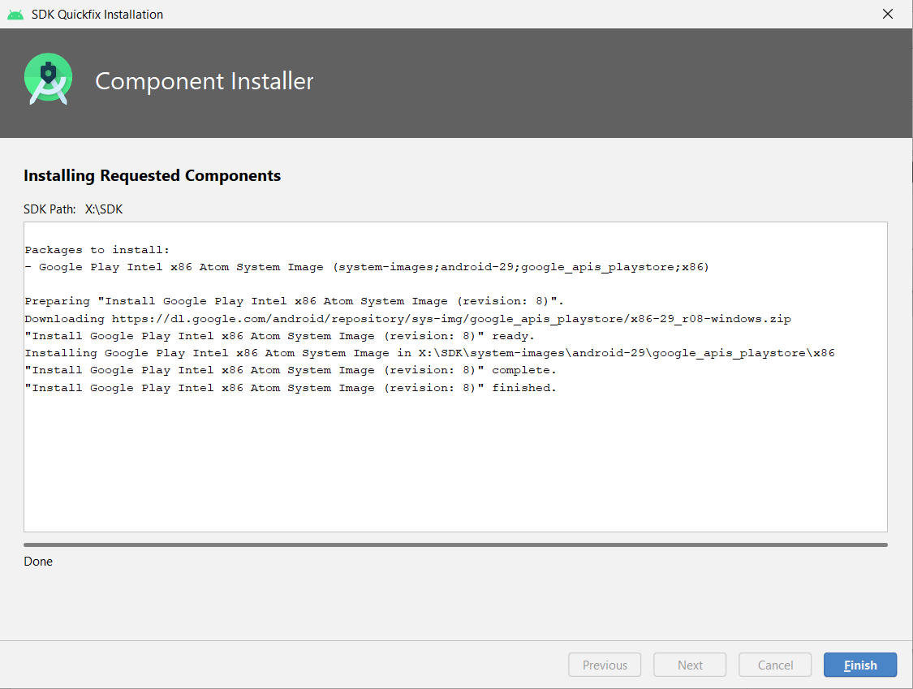Click the "SDK Path:" label

[50, 209]
